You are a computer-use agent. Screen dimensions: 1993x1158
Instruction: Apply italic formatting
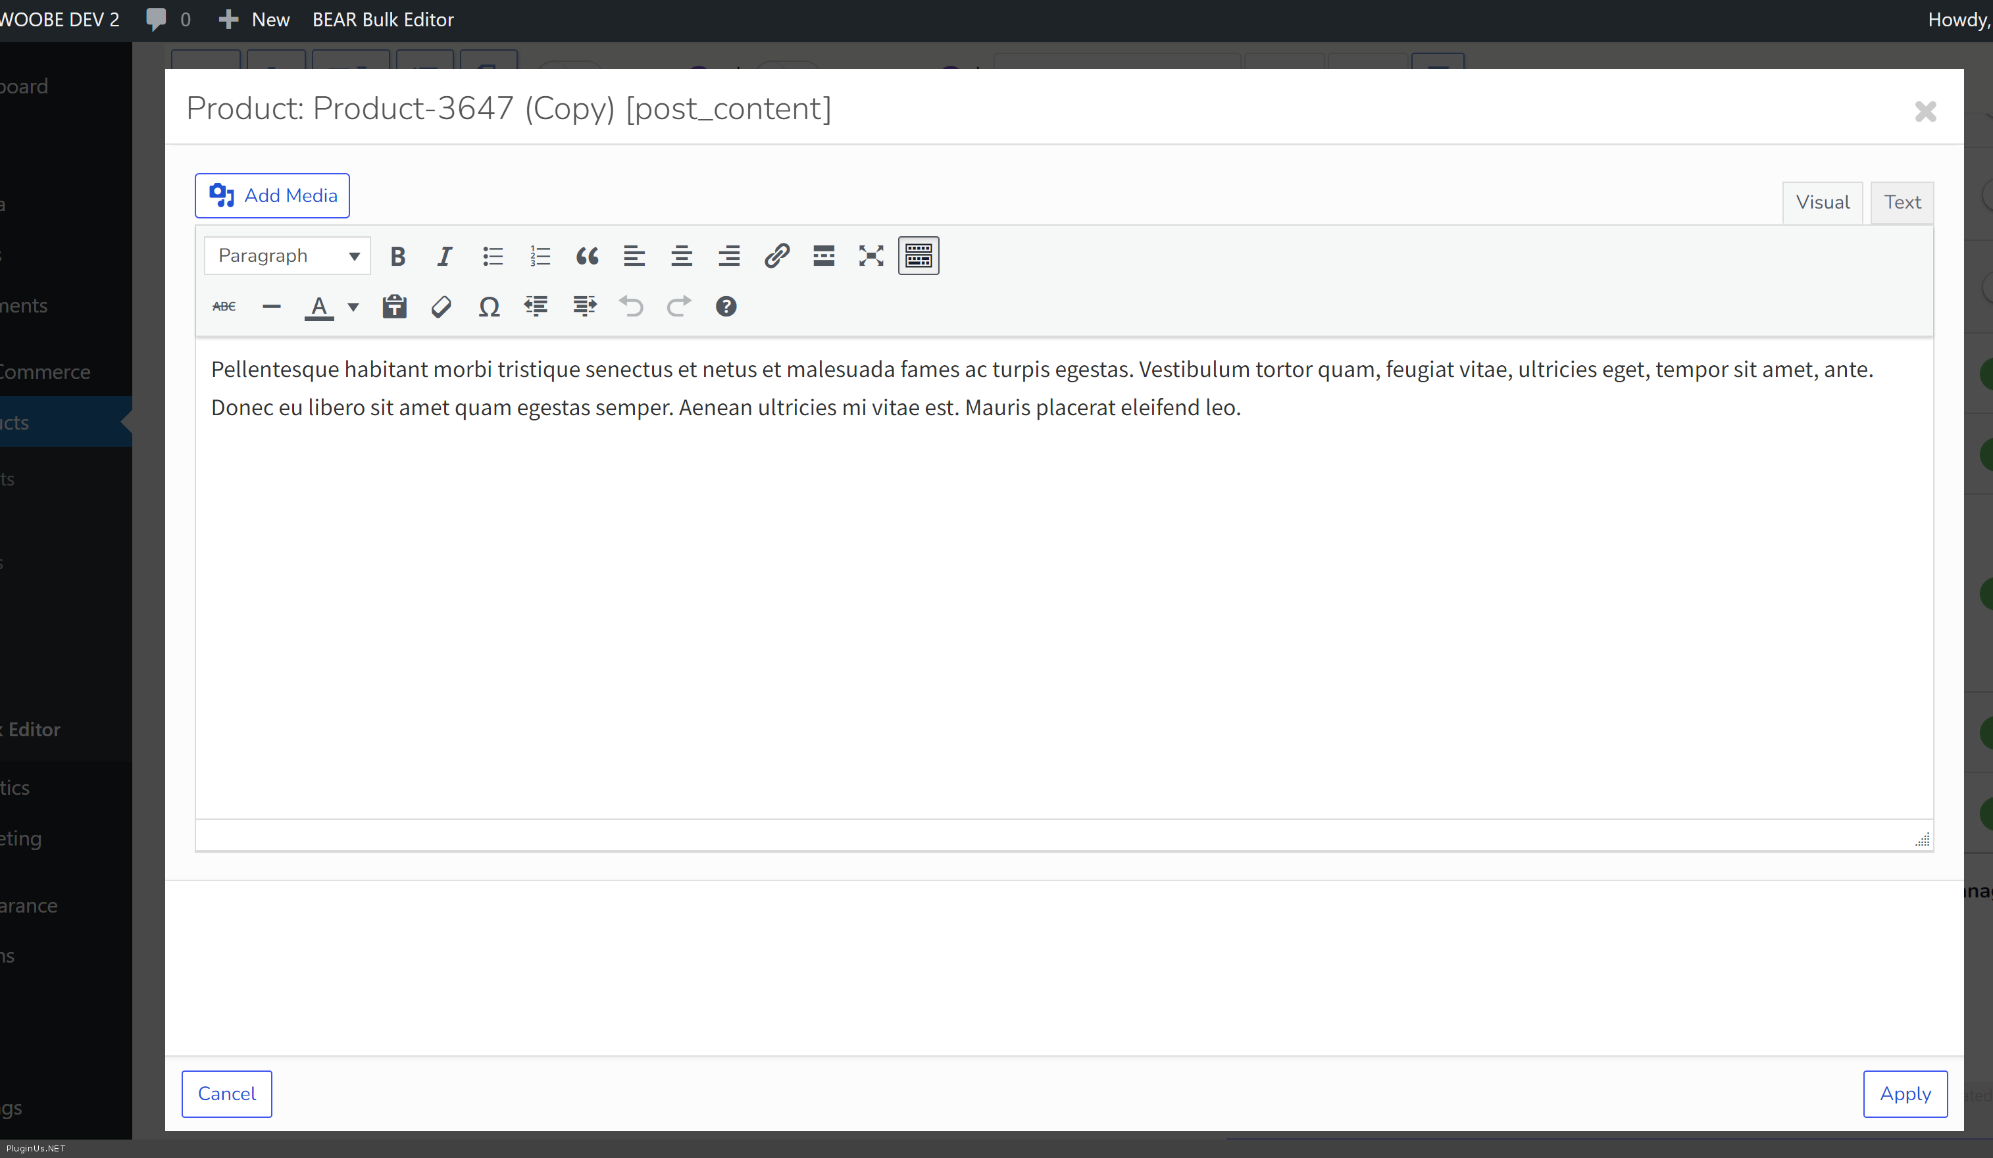pos(445,255)
